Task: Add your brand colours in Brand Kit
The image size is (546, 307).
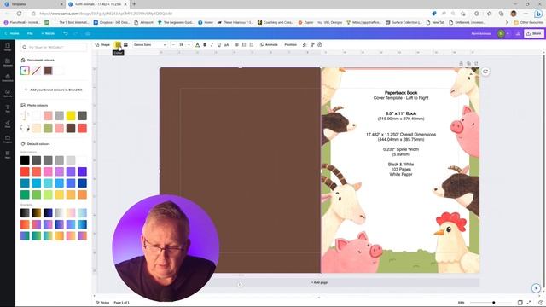Action: 53,90
